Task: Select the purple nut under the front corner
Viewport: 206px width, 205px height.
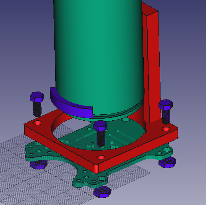Action: click(x=102, y=192)
